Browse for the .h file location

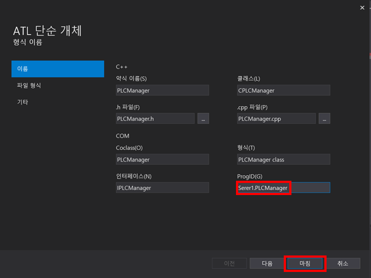click(x=203, y=119)
